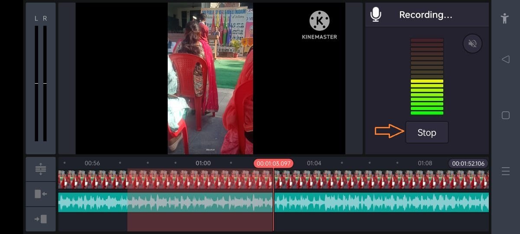Click the L channel volume meter
Screen dimensions: 520x234
point(36,83)
